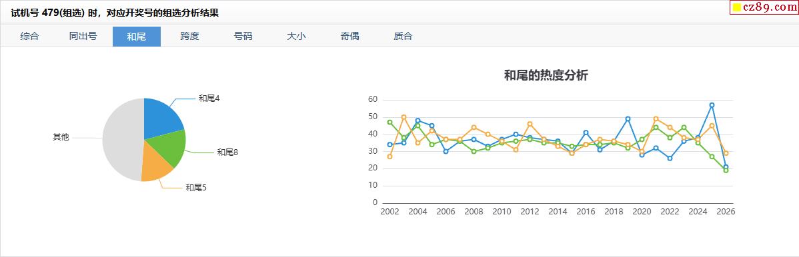Open the 跨度 tab
This screenshot has height=257, width=799.
click(189, 36)
